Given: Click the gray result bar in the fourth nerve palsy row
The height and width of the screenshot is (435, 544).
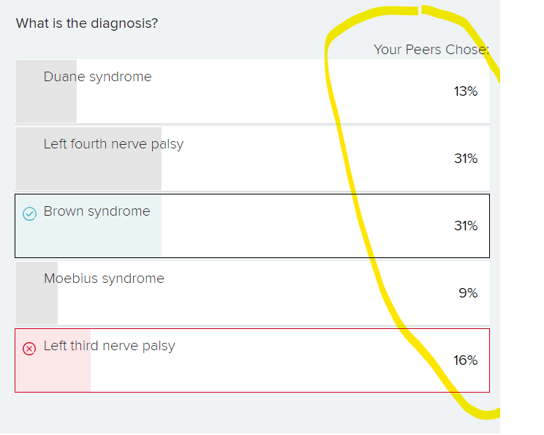Looking at the screenshot, I should pyautogui.click(x=88, y=172).
